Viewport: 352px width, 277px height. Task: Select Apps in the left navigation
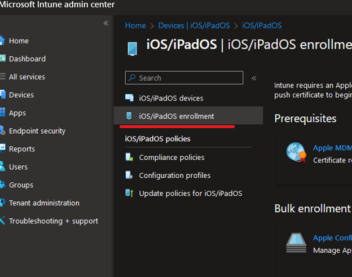17,113
